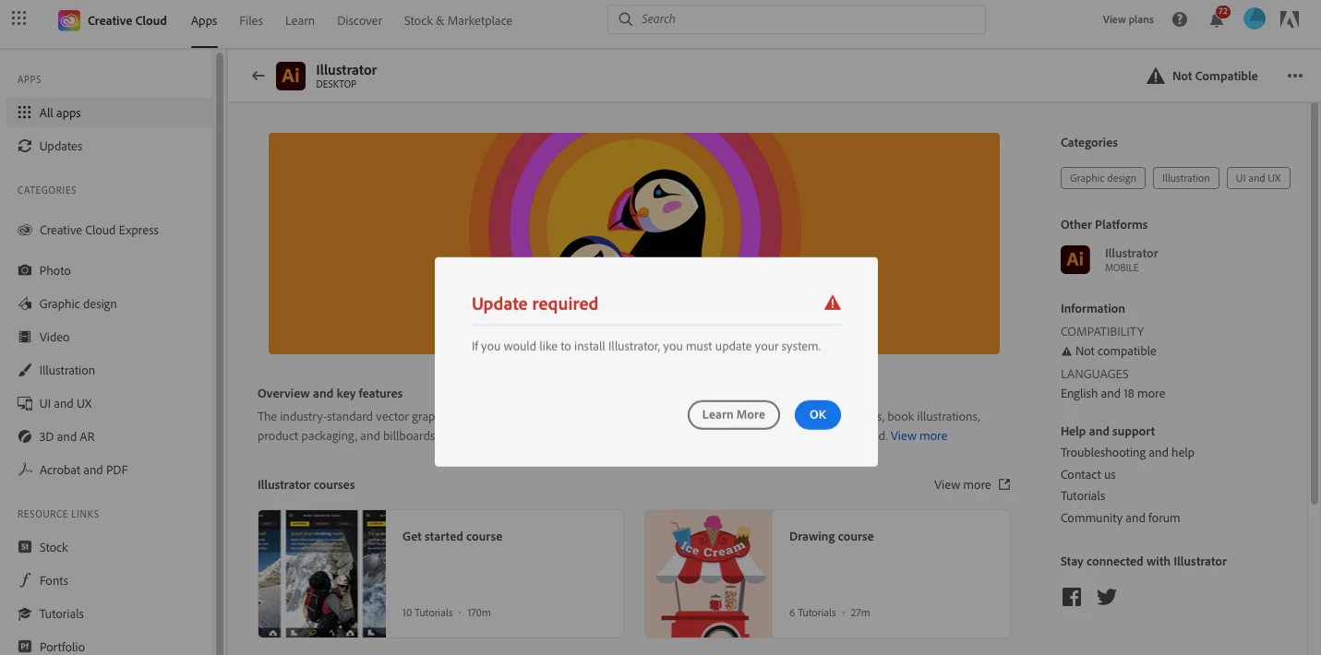This screenshot has width=1321, height=655.
Task: Switch to the Files tab
Action: pyautogui.click(x=251, y=20)
